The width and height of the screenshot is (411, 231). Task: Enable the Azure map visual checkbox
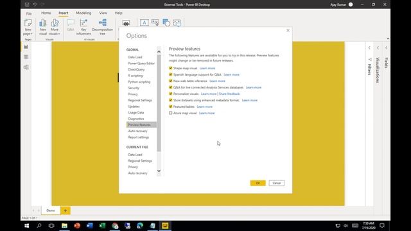point(171,113)
